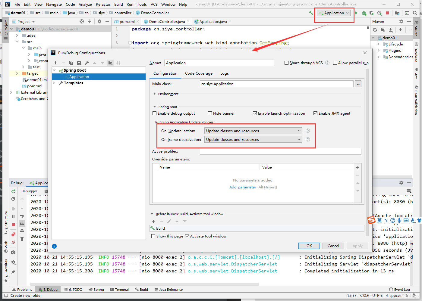Screen dimensions: 422x301
Task: Save configuration icon in dialog toolbar
Action: [x=79, y=63]
